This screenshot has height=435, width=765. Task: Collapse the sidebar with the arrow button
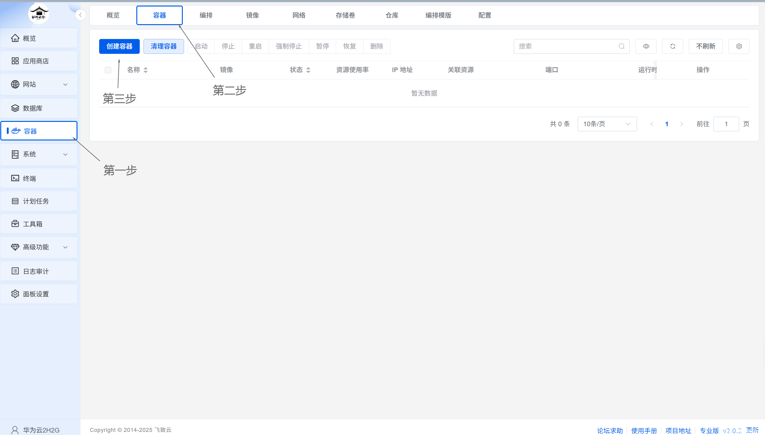click(x=80, y=15)
